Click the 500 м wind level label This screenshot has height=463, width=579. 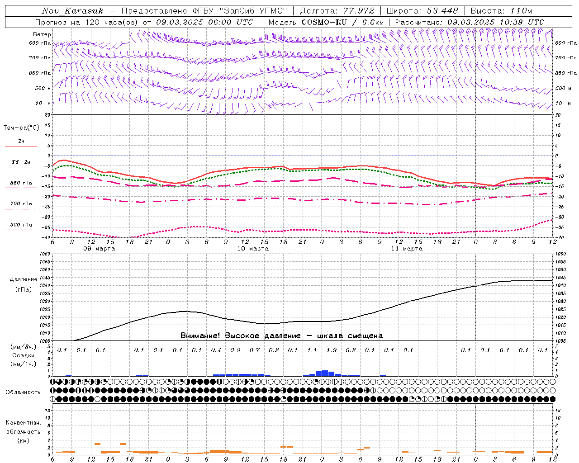pos(43,88)
